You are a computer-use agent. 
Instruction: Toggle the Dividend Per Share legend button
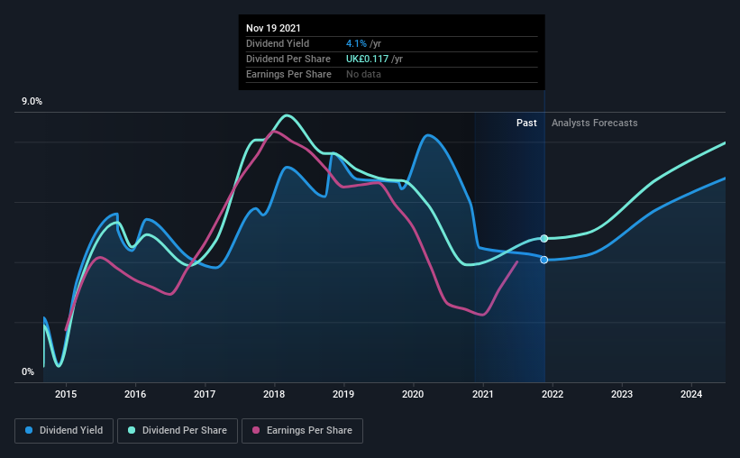178,431
